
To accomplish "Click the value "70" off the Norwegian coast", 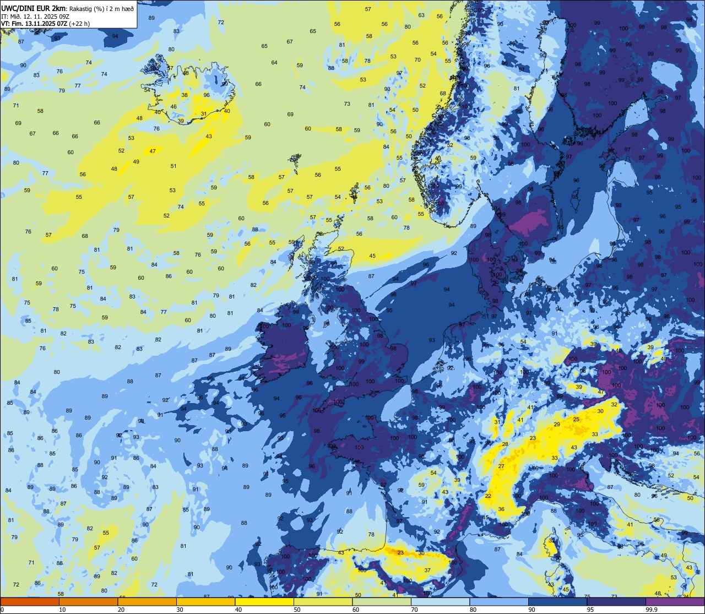I will coord(417,60).
